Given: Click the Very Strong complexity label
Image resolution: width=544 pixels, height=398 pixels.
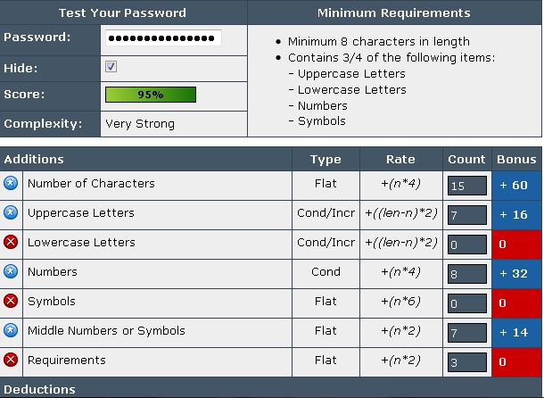Looking at the screenshot, I should [140, 124].
